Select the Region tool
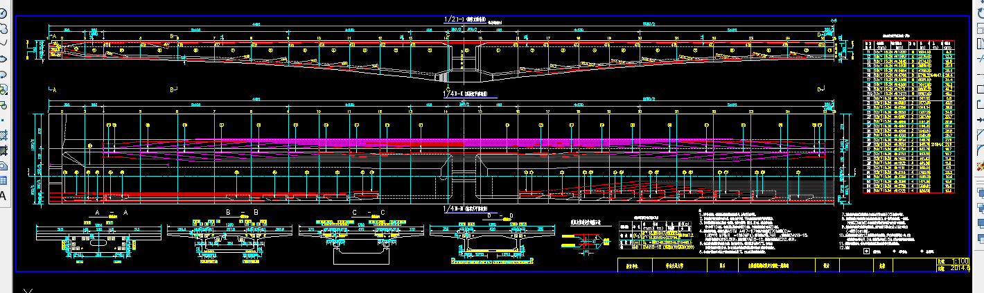984x293 pixels. [x=3, y=165]
